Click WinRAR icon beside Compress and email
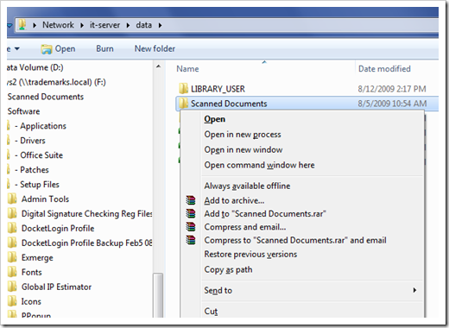 pos(191,226)
